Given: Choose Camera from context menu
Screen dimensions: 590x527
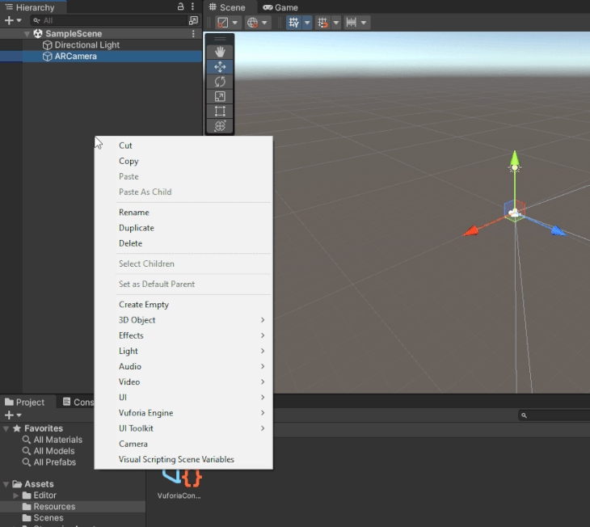Looking at the screenshot, I should click(x=183, y=444).
